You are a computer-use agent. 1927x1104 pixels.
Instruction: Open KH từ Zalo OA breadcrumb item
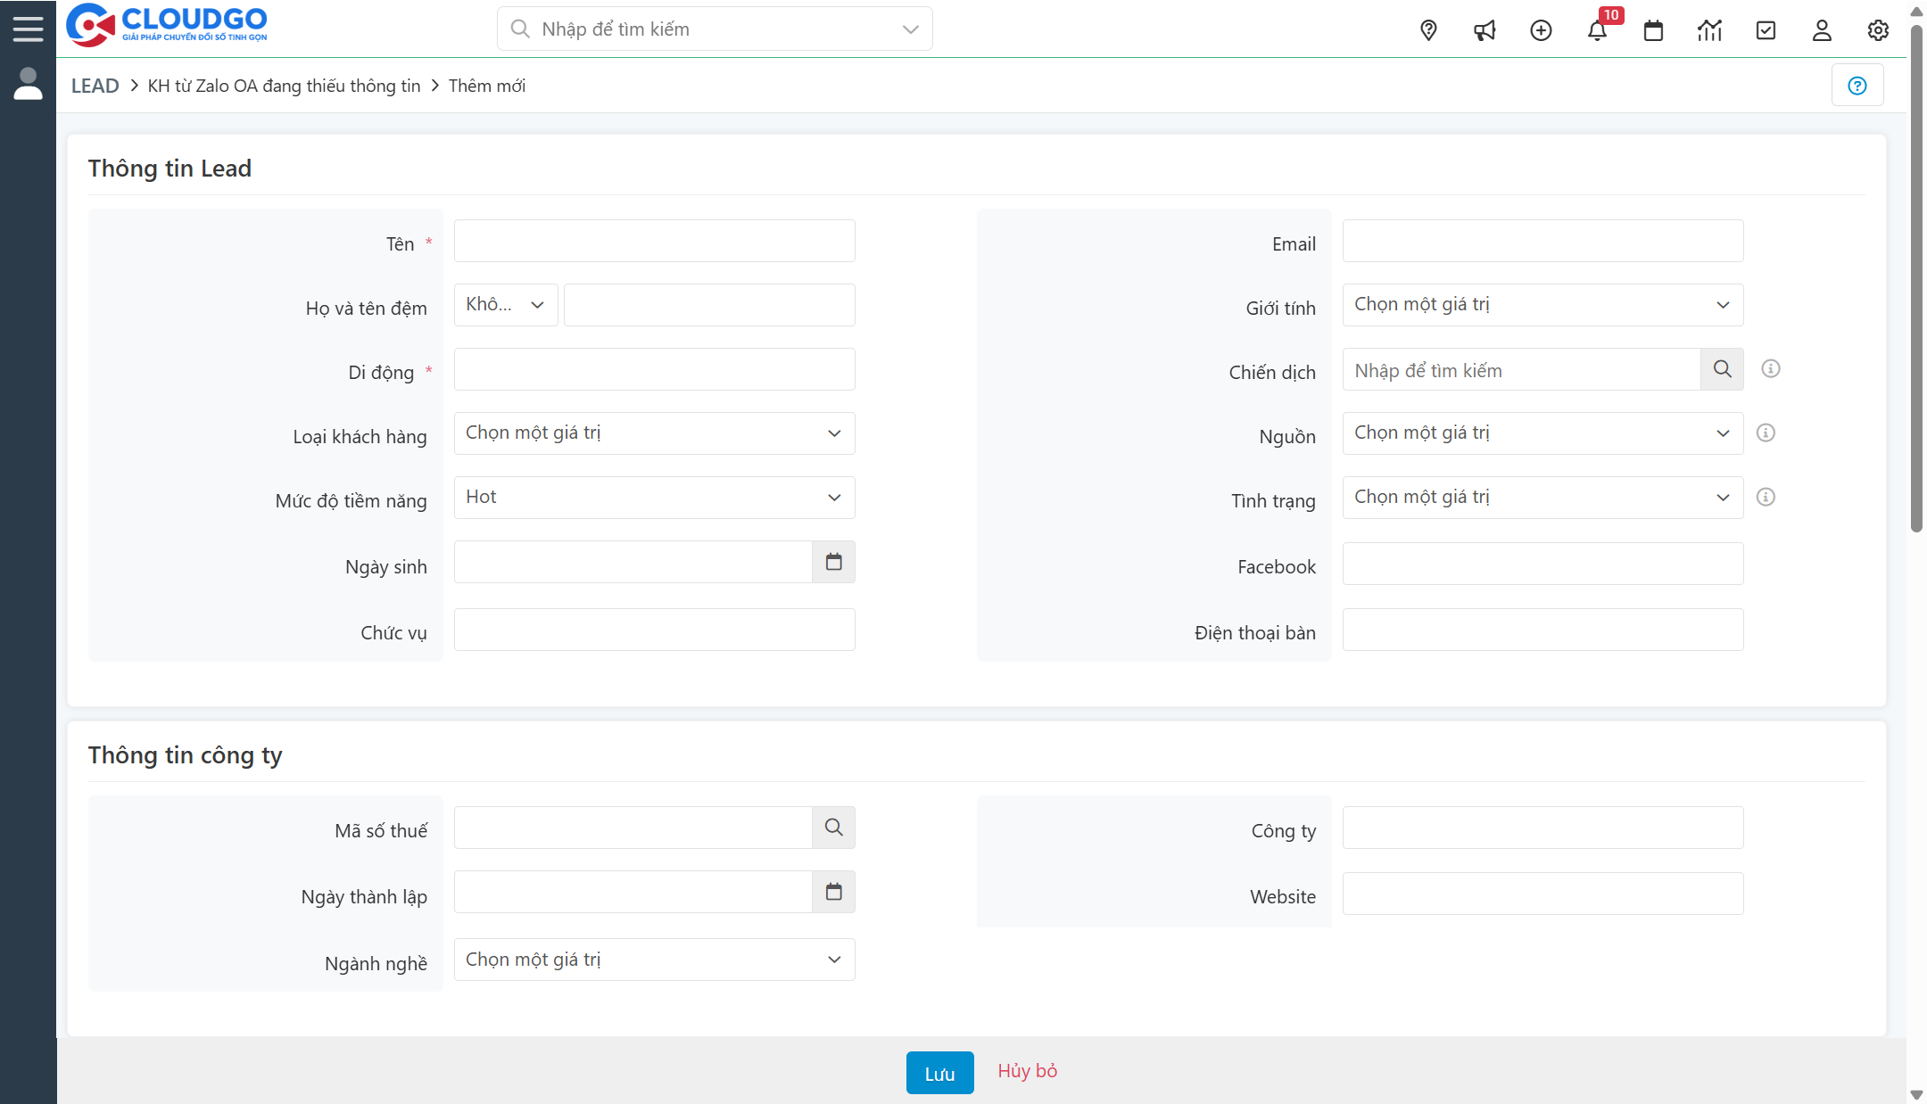click(284, 86)
